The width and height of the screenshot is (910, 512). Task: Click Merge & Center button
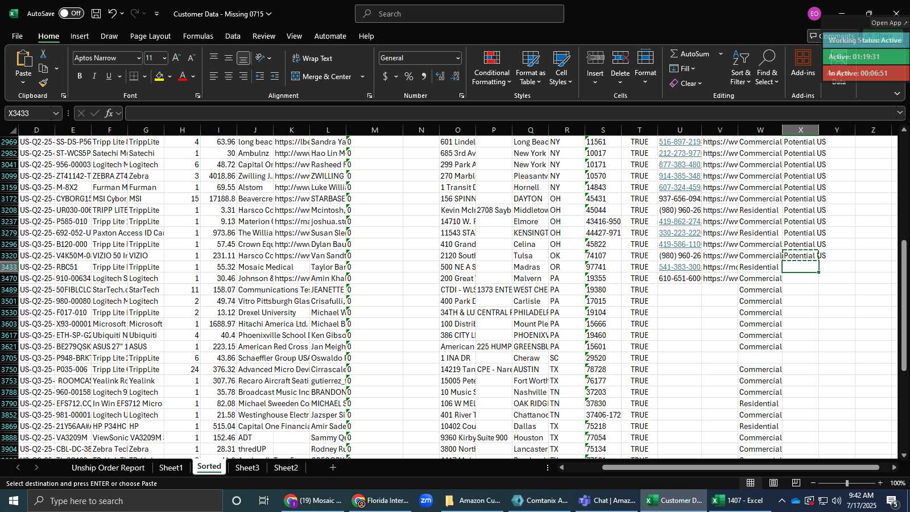(x=322, y=77)
